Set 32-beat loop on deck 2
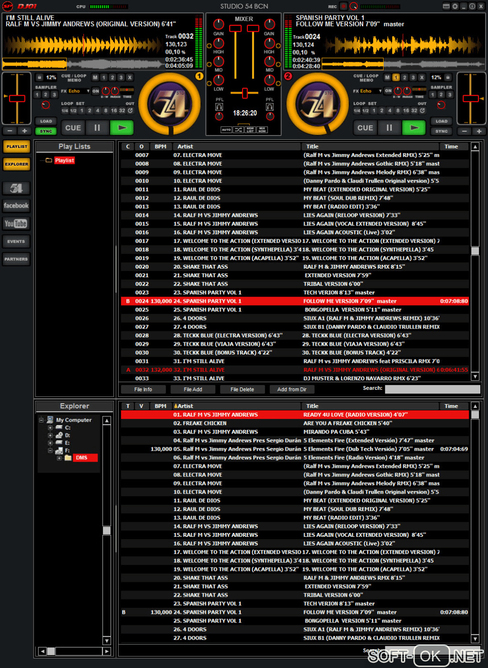Screen dimensions: 488x668 point(414,111)
